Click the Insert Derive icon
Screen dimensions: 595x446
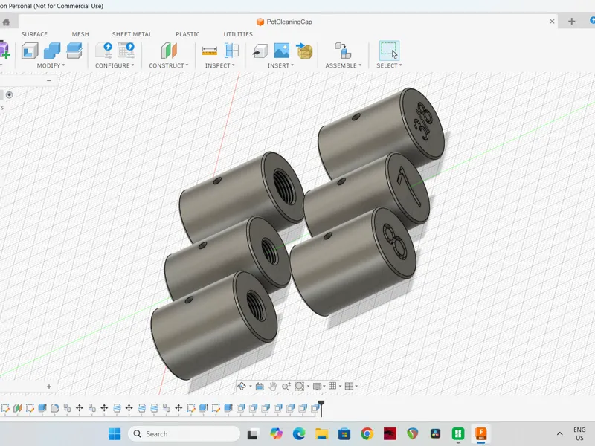(260, 51)
